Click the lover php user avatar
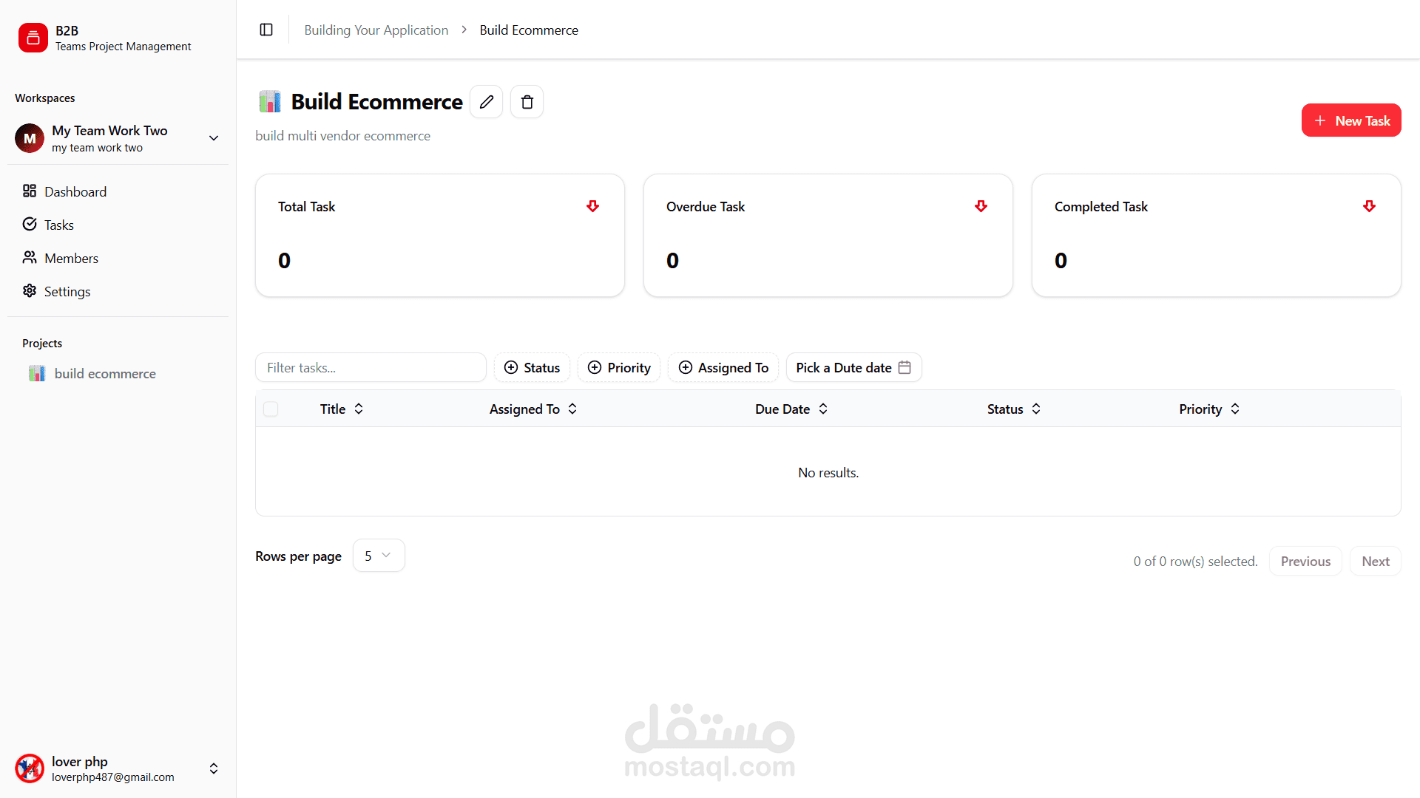Screen dimensions: 1420x798 pyautogui.click(x=30, y=768)
